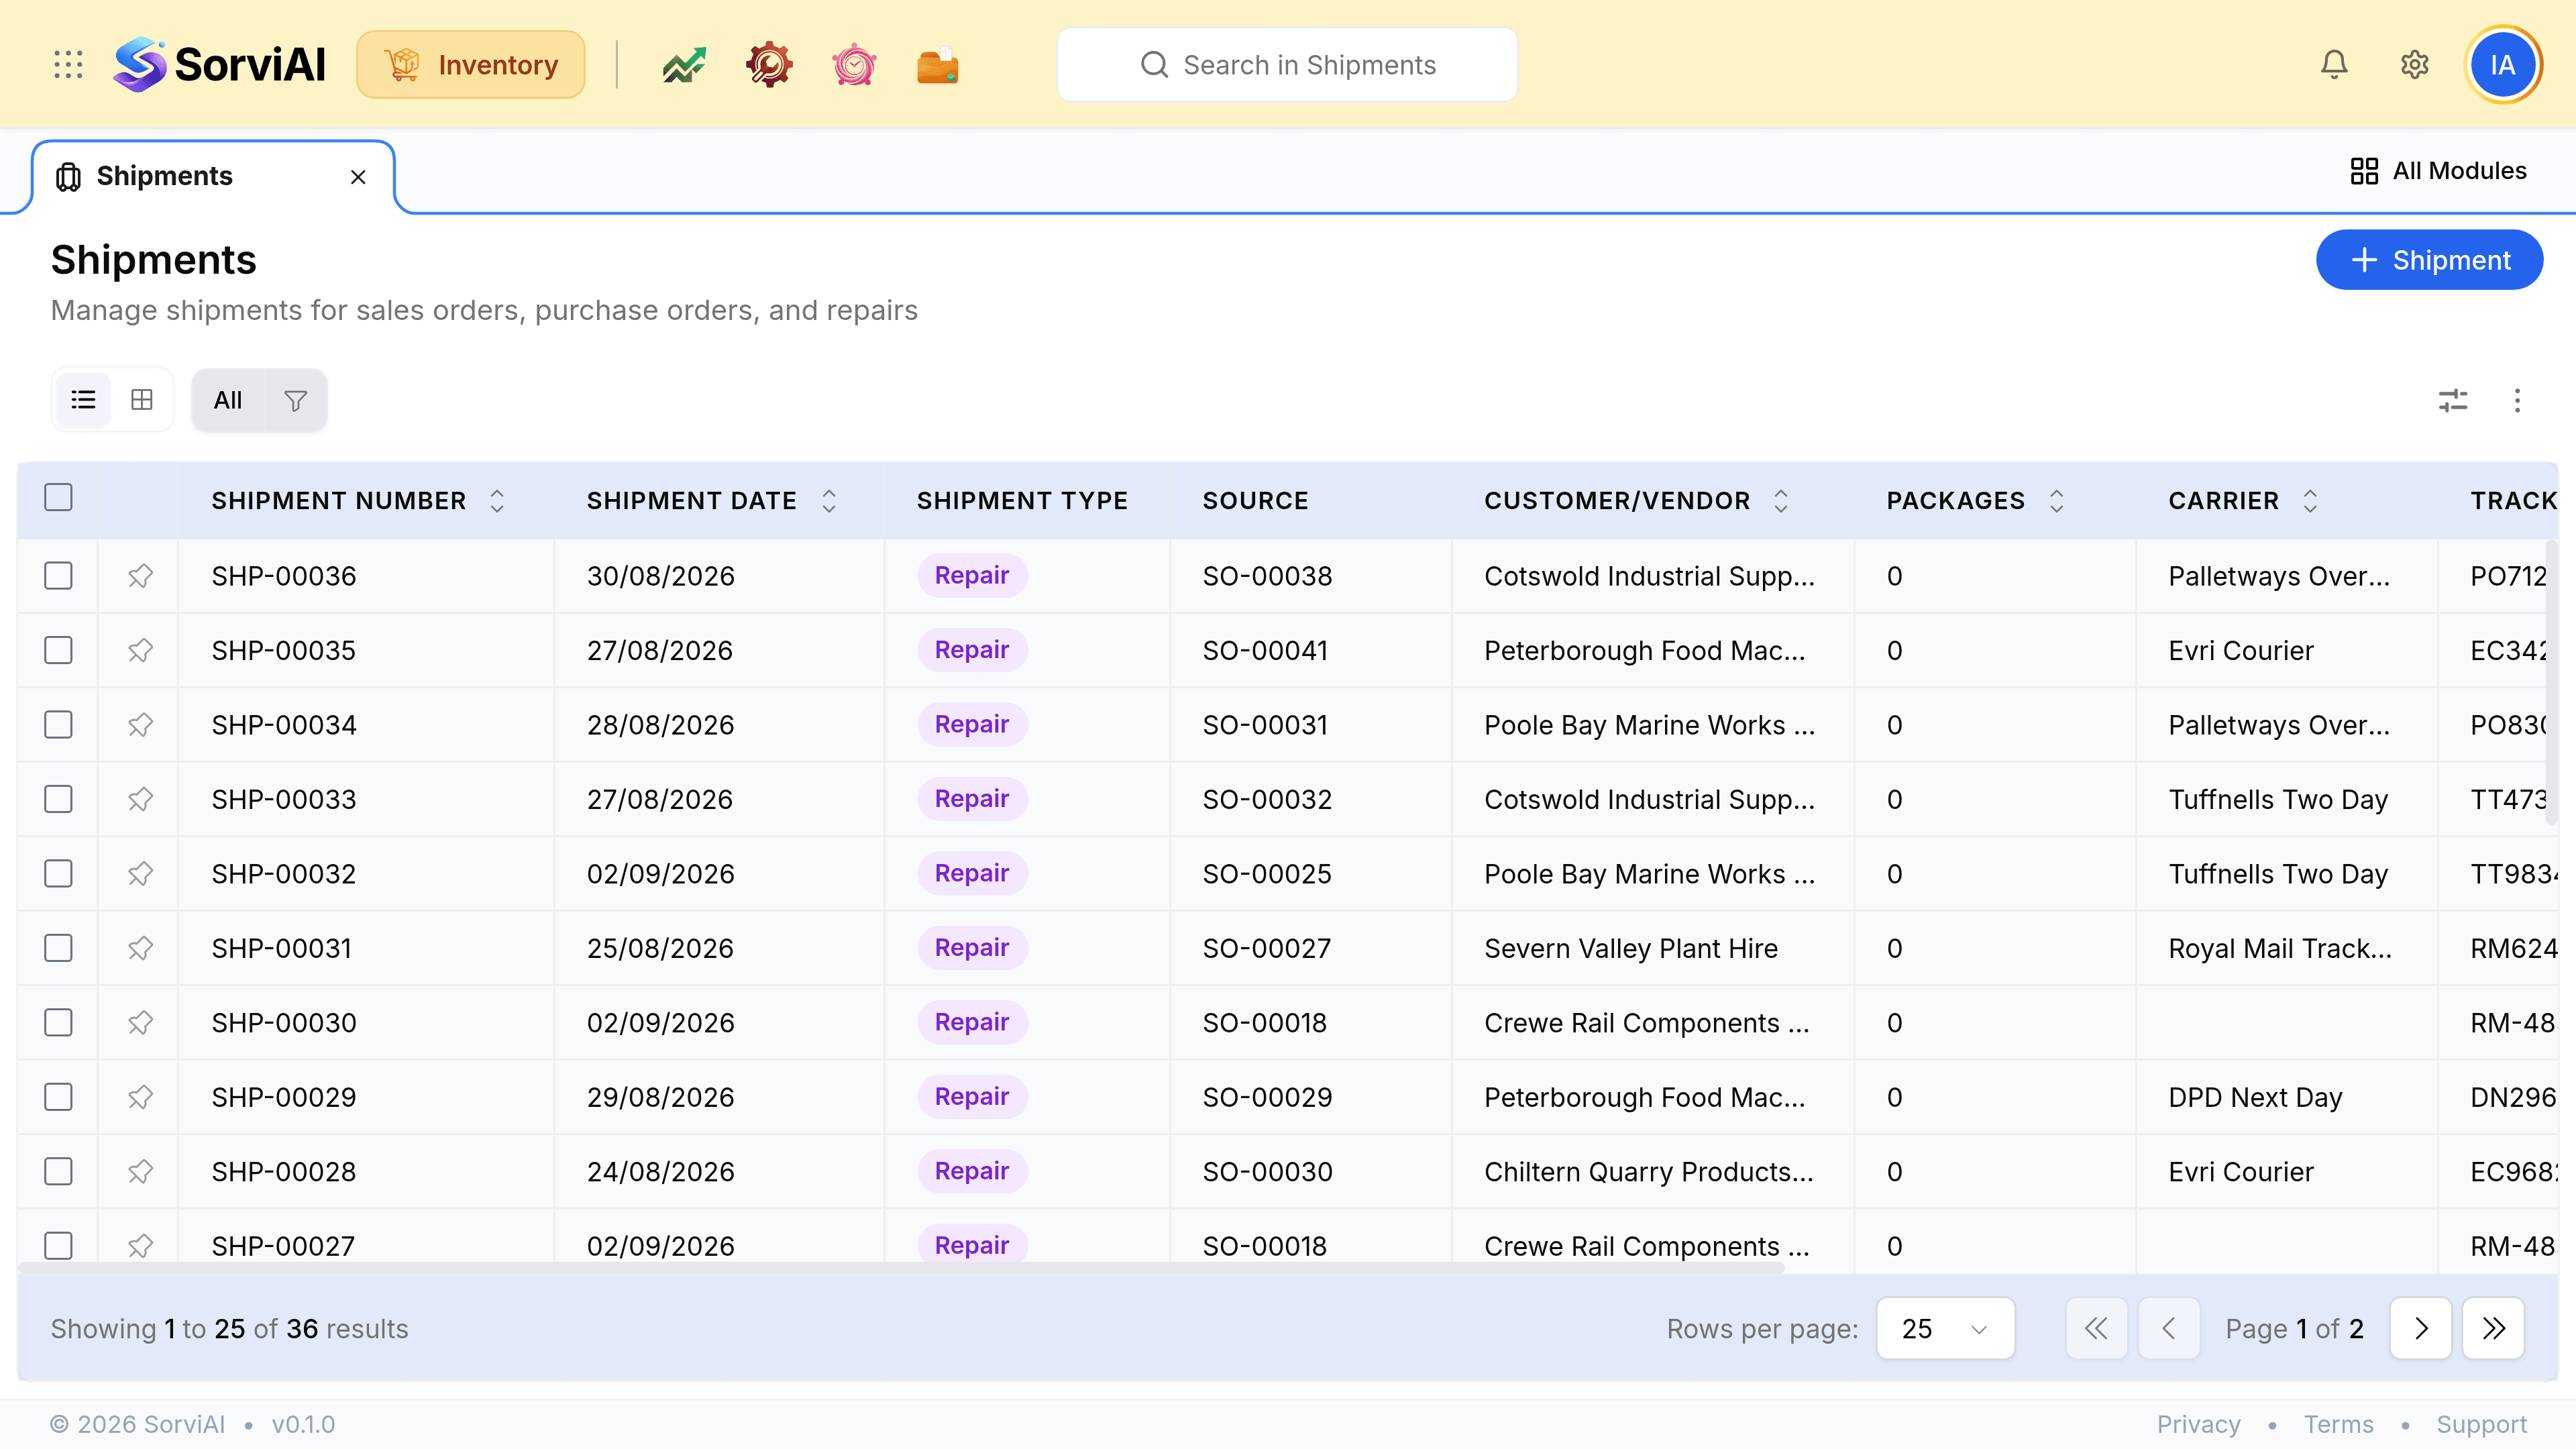
Task: Switch to list view icon
Action: tap(83, 400)
